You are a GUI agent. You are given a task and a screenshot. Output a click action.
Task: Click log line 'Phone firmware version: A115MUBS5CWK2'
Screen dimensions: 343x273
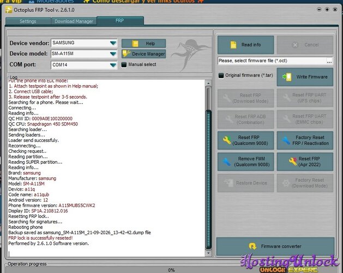(x=52, y=205)
